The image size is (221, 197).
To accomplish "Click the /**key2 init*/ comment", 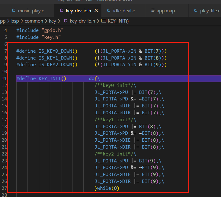I will coord(114,154).
